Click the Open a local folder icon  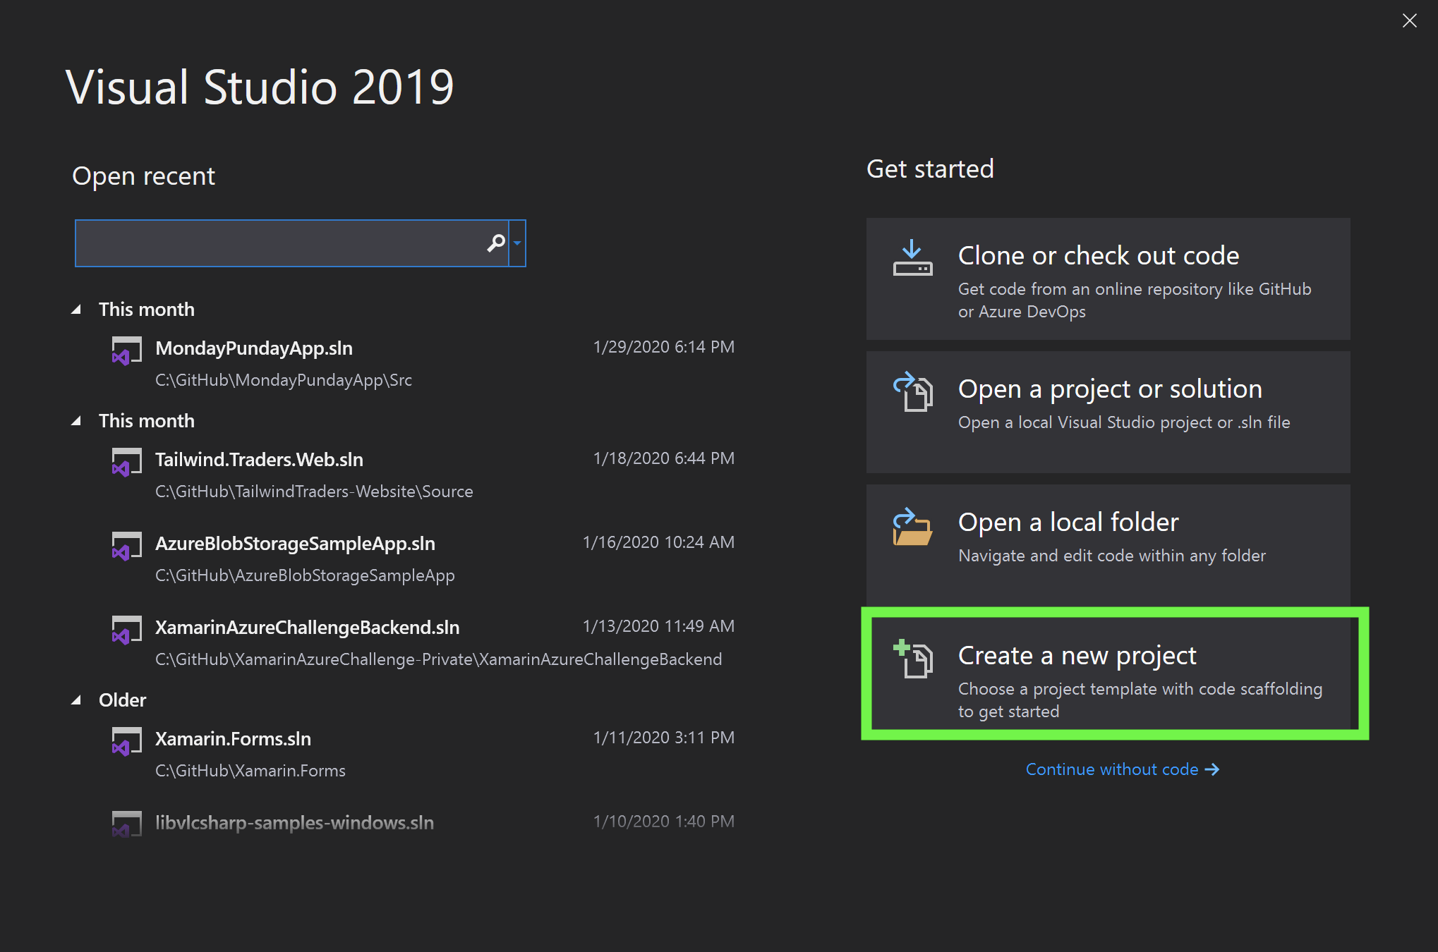coord(912,527)
